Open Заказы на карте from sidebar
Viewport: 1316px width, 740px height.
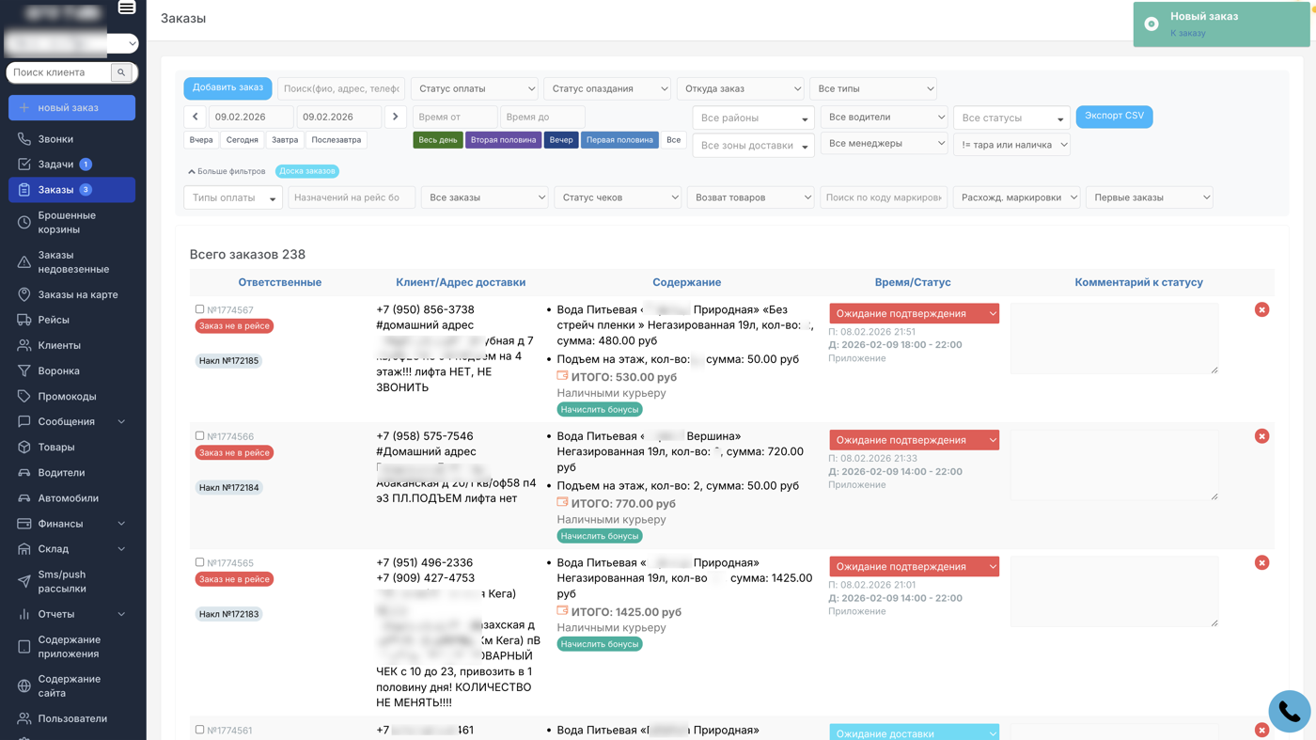77,294
